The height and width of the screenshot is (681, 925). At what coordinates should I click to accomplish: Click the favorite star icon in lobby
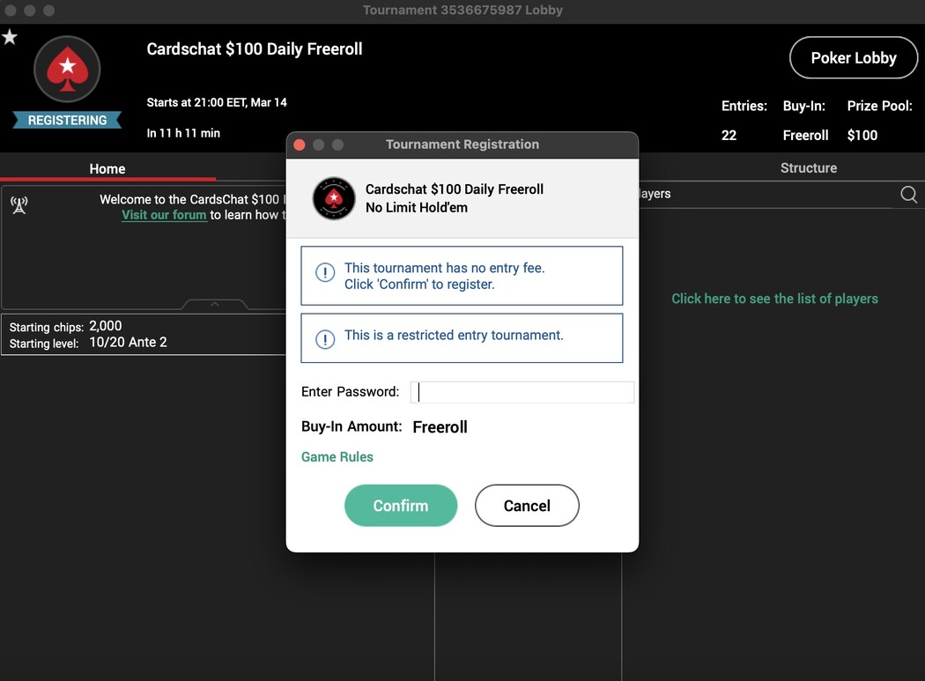(x=10, y=37)
